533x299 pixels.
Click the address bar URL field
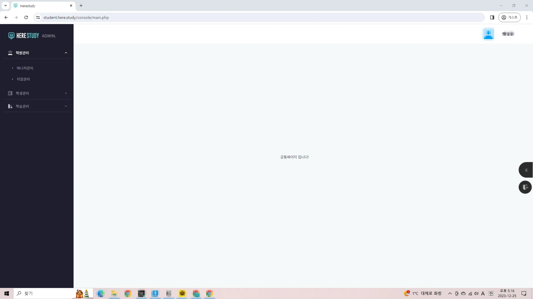194,17
